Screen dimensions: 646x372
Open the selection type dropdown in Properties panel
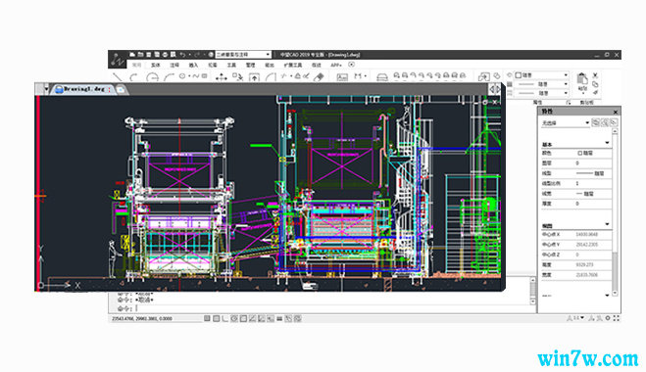[x=565, y=123]
